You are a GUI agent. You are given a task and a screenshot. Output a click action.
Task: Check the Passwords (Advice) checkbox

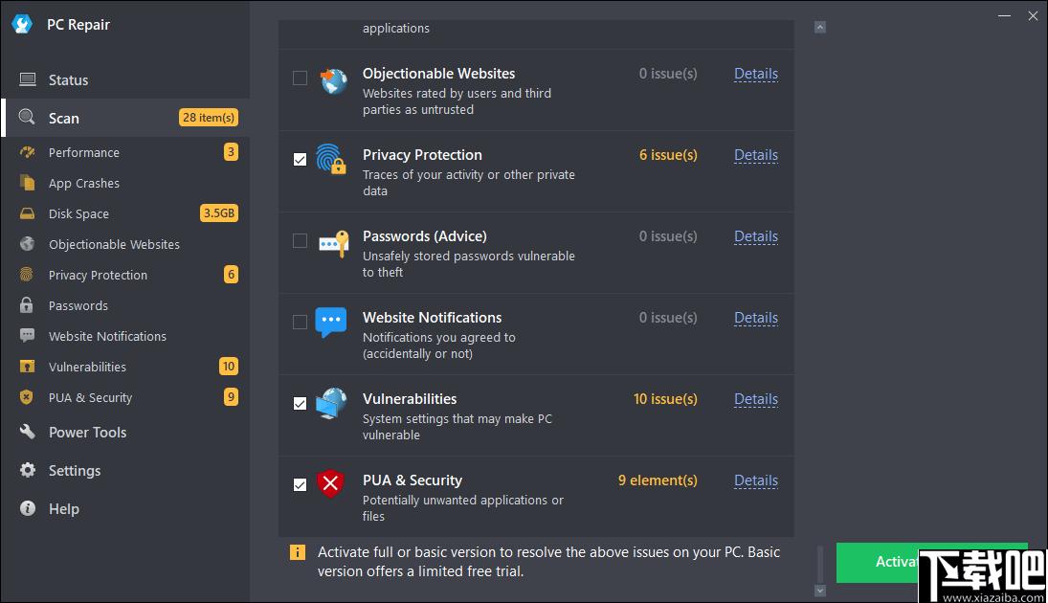[301, 240]
